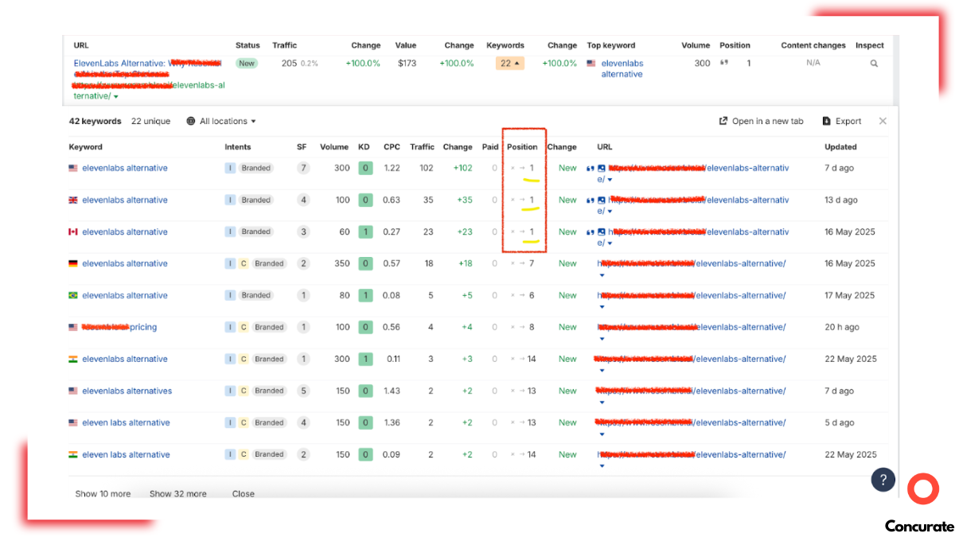Click the 13 d ago updated value

click(841, 200)
